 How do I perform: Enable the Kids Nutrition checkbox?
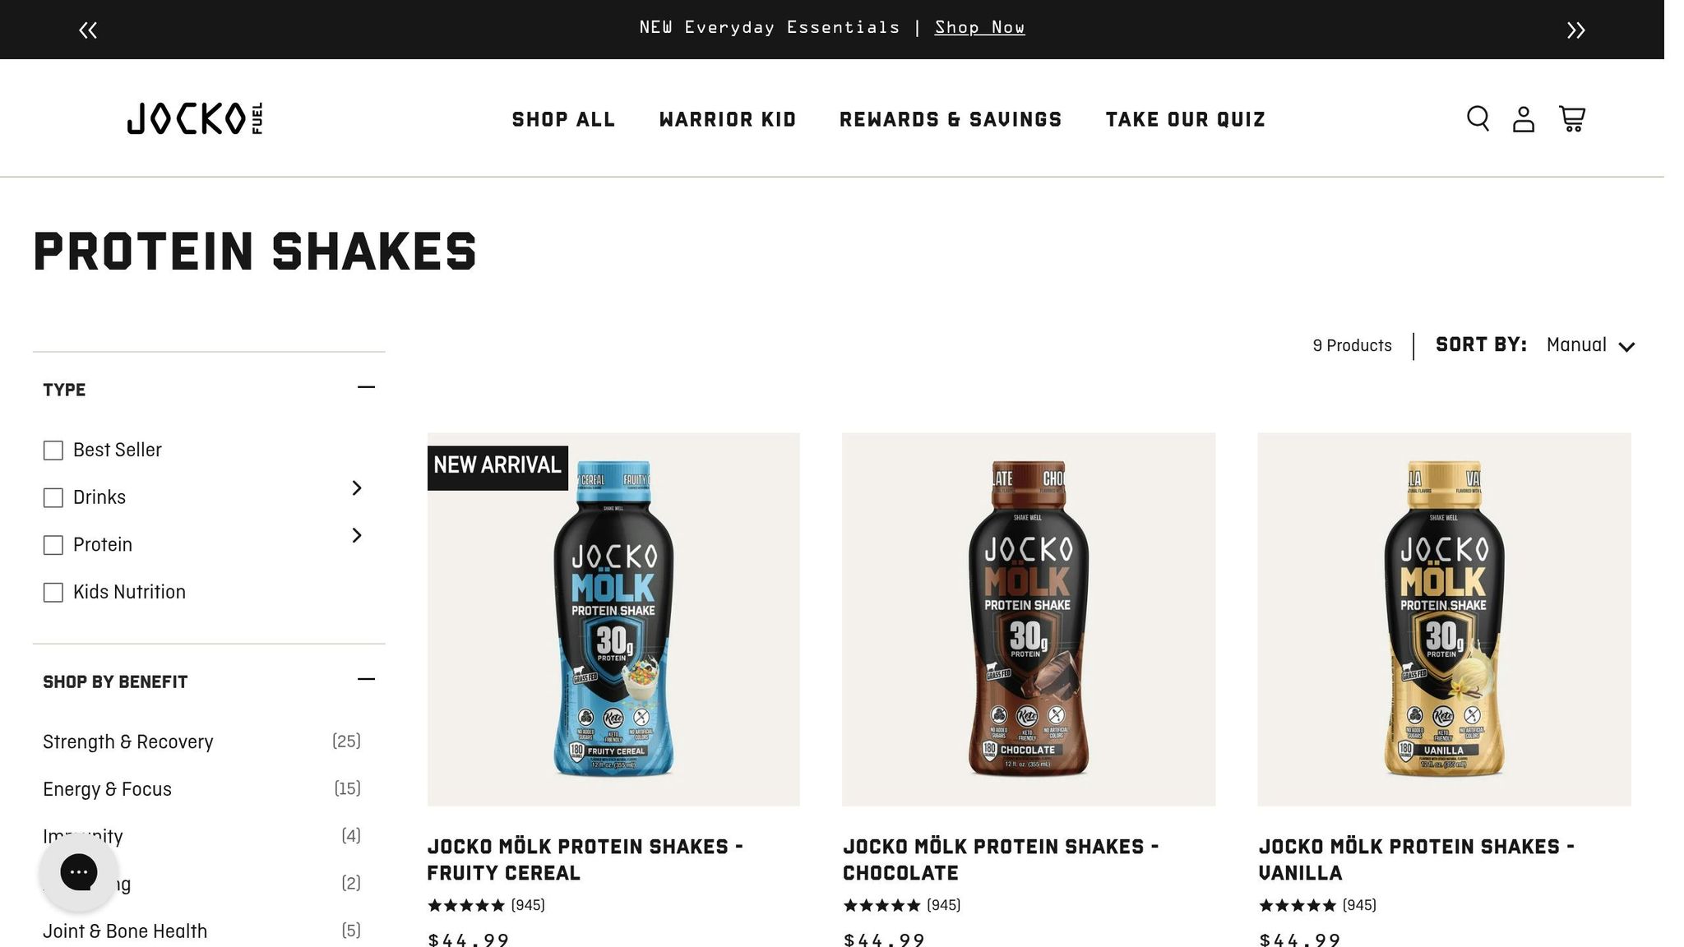coord(53,593)
